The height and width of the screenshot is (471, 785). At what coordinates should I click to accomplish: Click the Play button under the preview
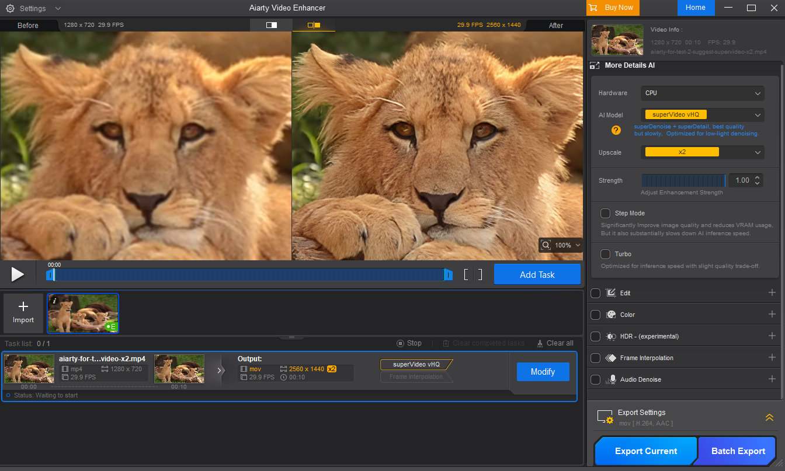18,274
